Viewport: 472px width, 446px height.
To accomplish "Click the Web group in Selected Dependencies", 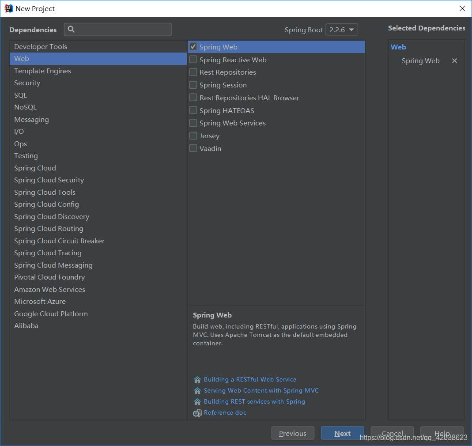I will 398,47.
